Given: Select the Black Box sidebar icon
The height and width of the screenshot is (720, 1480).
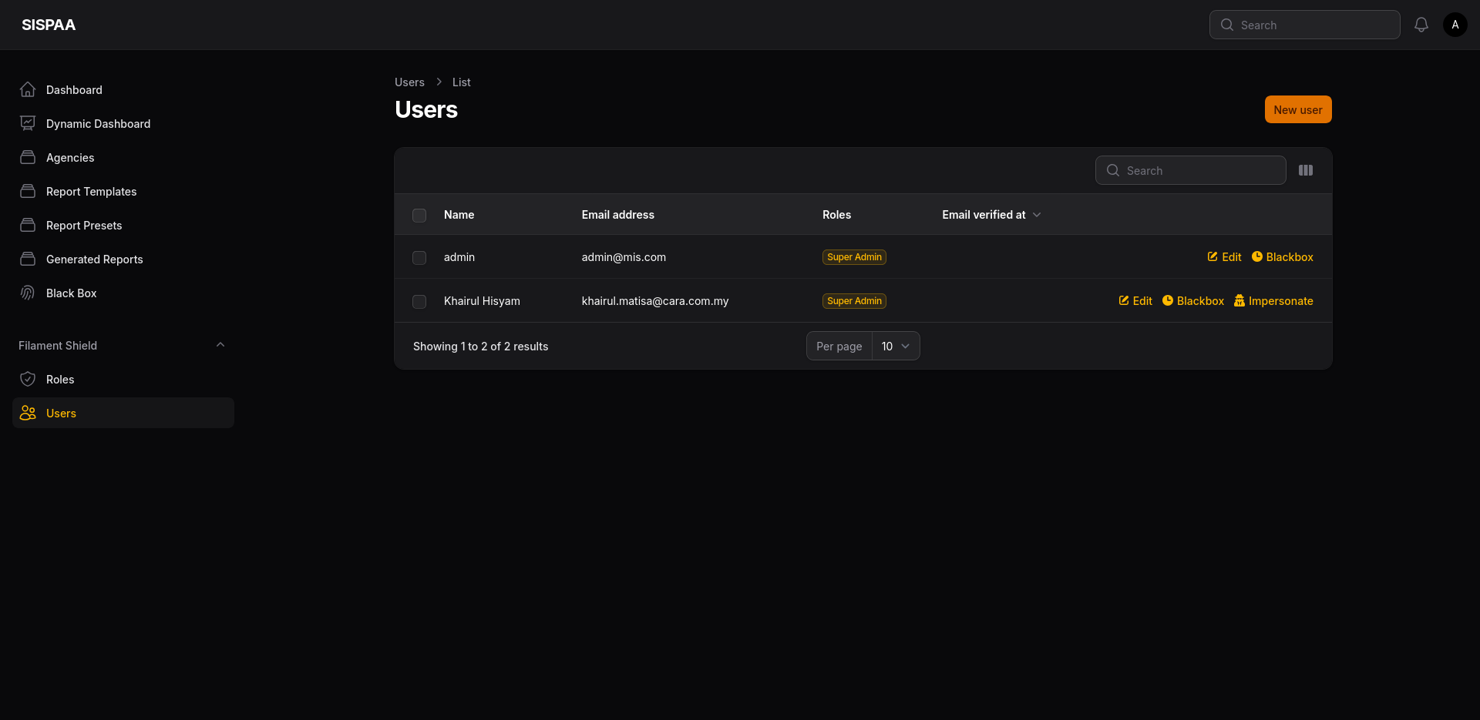Looking at the screenshot, I should 28,293.
